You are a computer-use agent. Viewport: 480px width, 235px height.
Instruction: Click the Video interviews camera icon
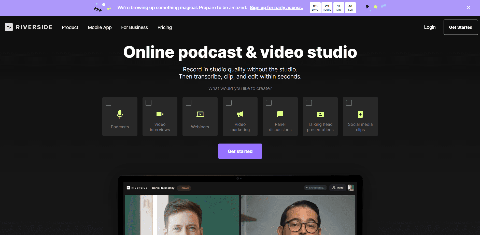click(160, 114)
